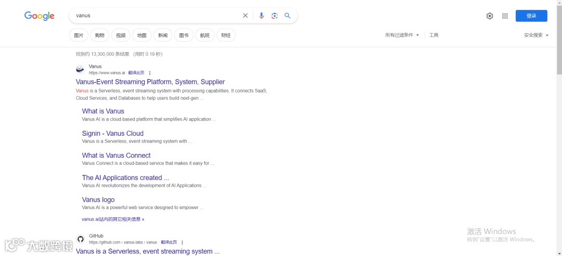Select the 图书 filter tab
562x256 pixels.
point(184,35)
